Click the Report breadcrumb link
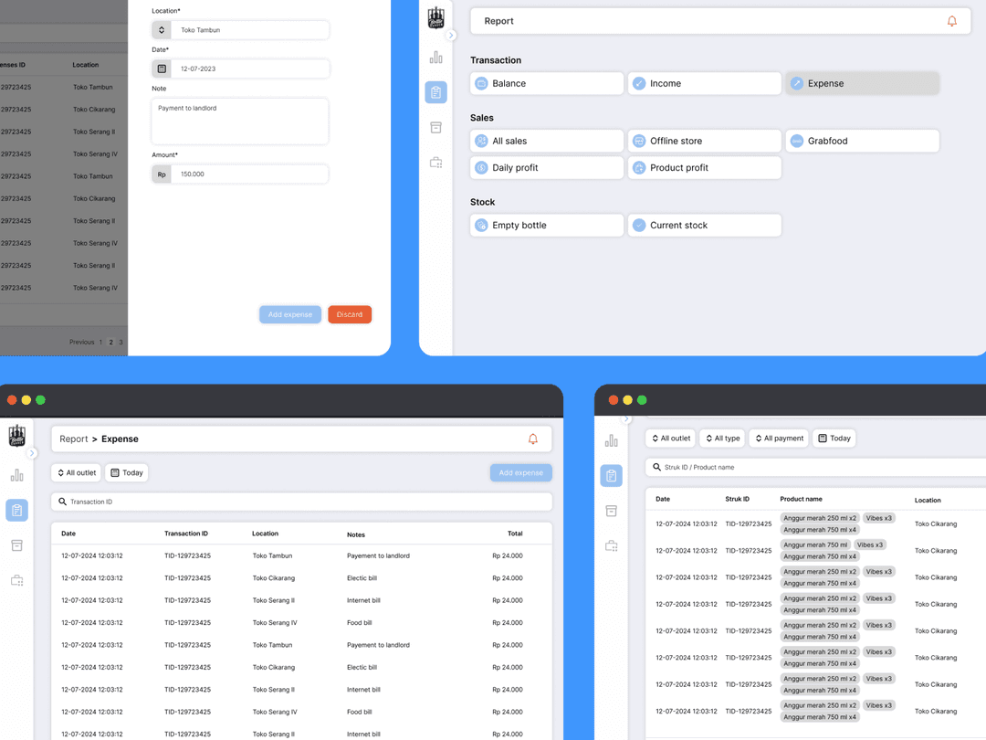Screen dimensions: 986x740 74,439
